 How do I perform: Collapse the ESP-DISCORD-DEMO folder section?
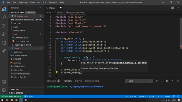[x=26, y=20]
